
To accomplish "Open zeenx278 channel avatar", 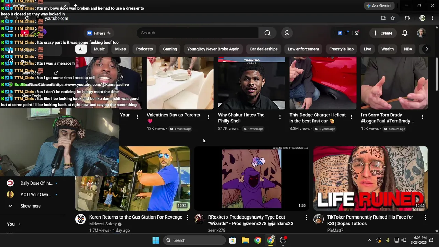I will tap(200, 219).
